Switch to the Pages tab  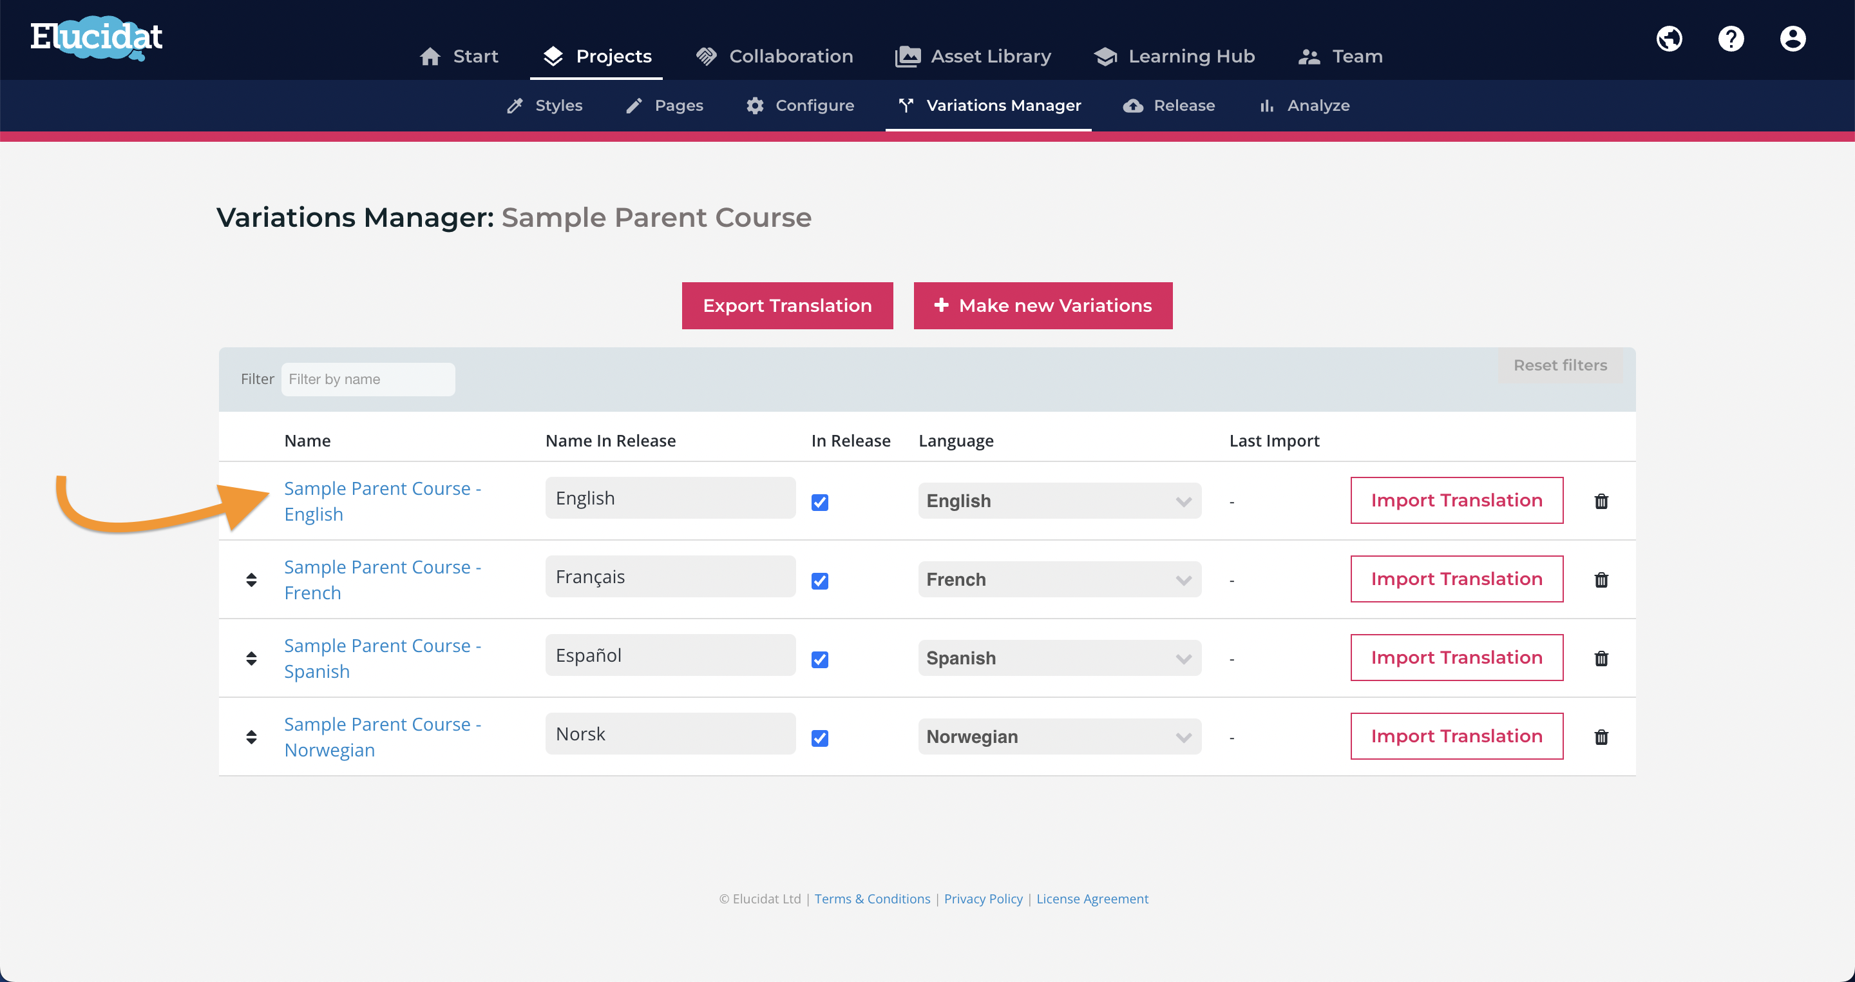tap(664, 105)
